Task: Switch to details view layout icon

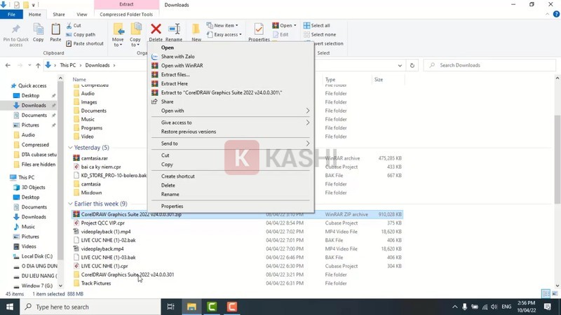Action: click(546, 293)
